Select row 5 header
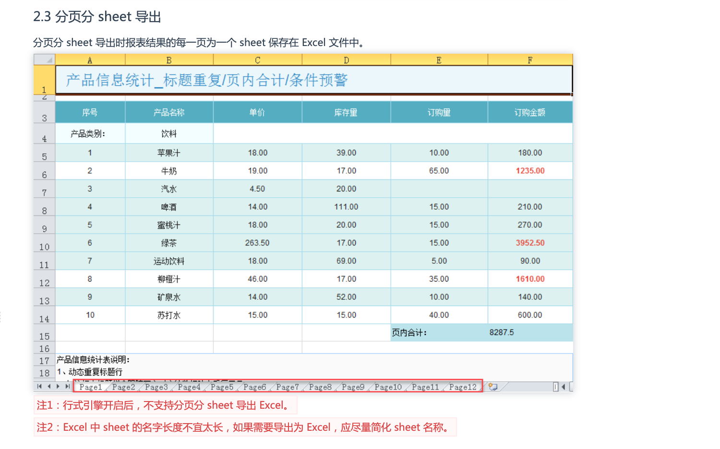This screenshot has width=720, height=449. [x=44, y=153]
